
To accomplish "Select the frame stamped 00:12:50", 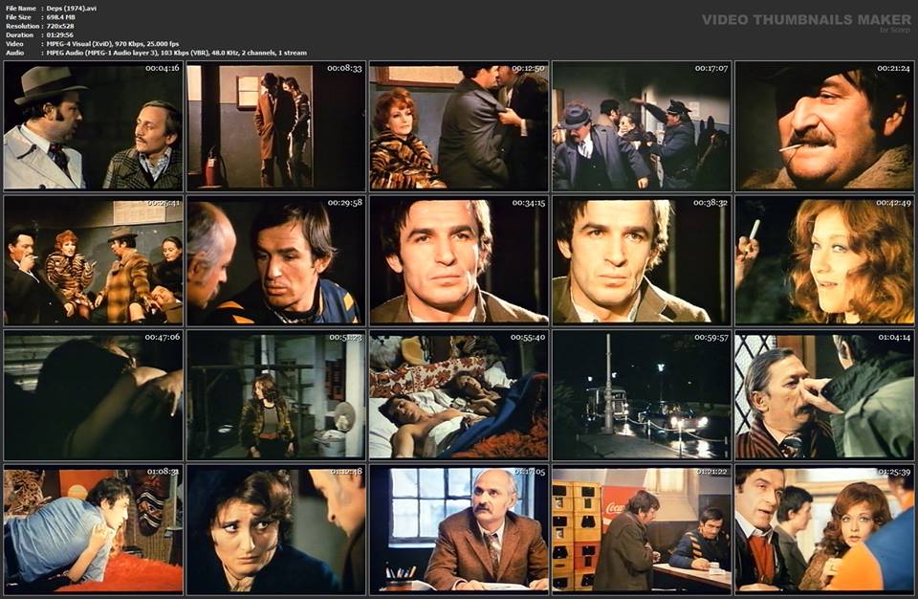I will (459, 126).
